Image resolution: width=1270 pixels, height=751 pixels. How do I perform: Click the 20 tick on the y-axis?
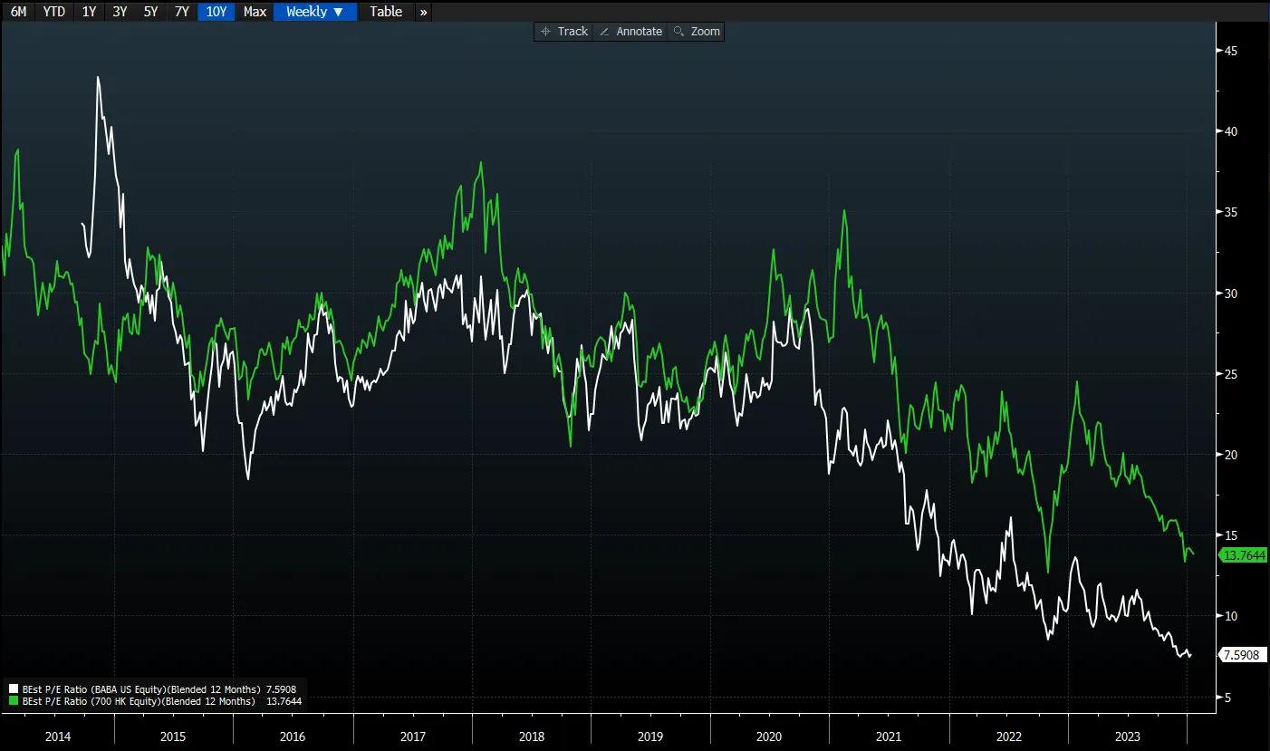[1231, 455]
